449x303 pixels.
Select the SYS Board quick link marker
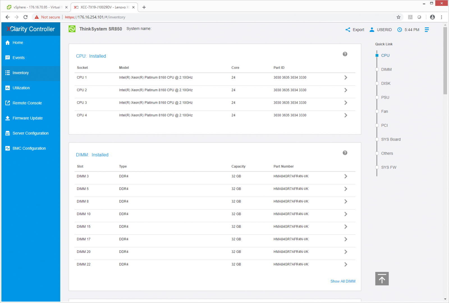377,139
